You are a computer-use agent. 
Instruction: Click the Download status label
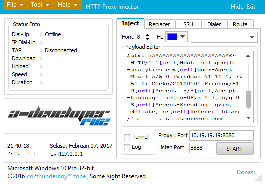pos(24,58)
